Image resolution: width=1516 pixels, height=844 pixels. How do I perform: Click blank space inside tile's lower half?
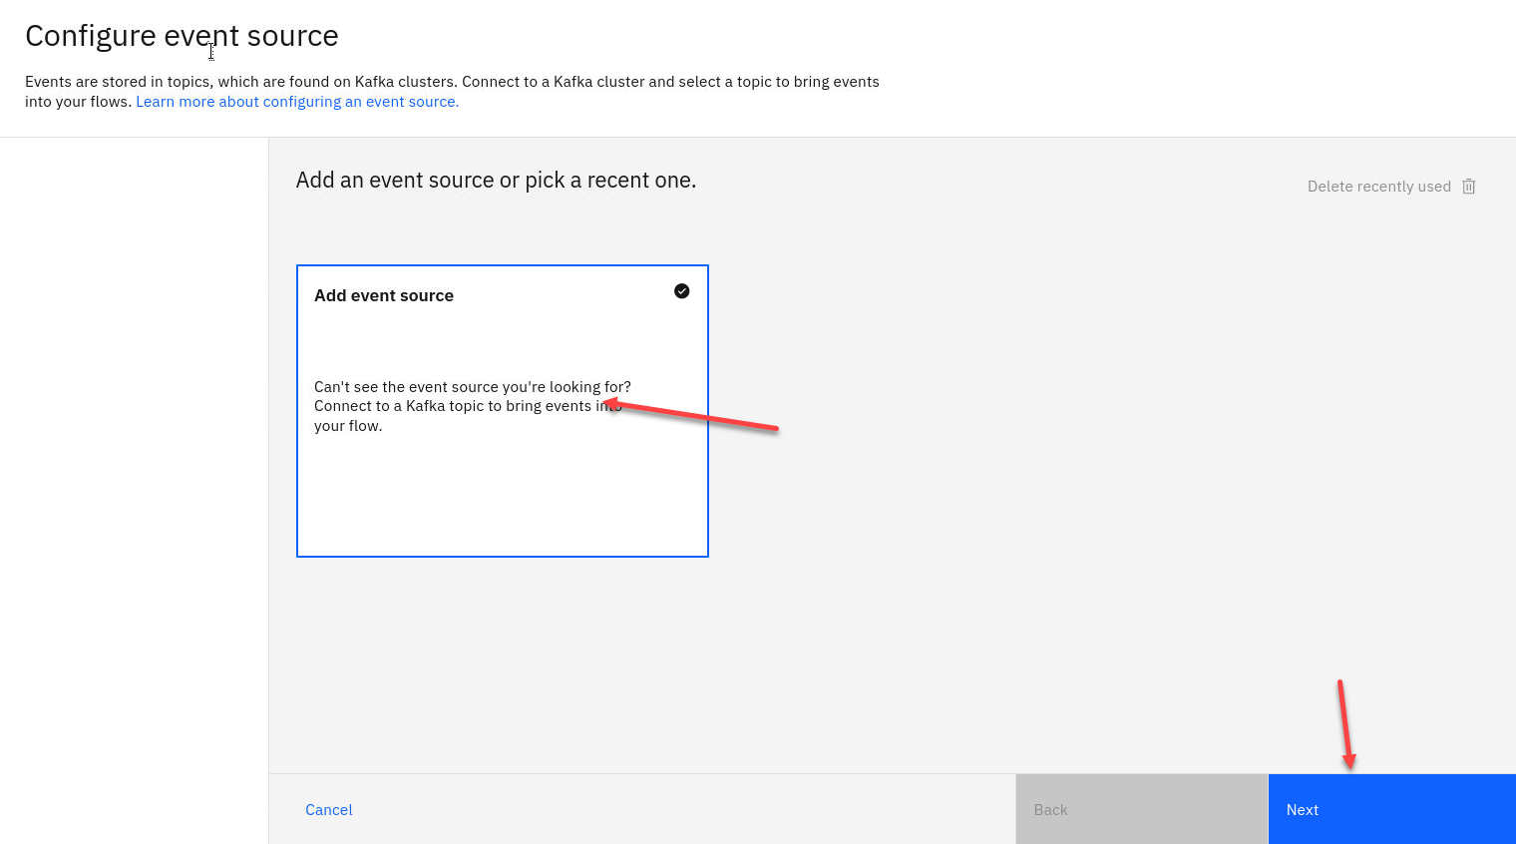pos(502,499)
